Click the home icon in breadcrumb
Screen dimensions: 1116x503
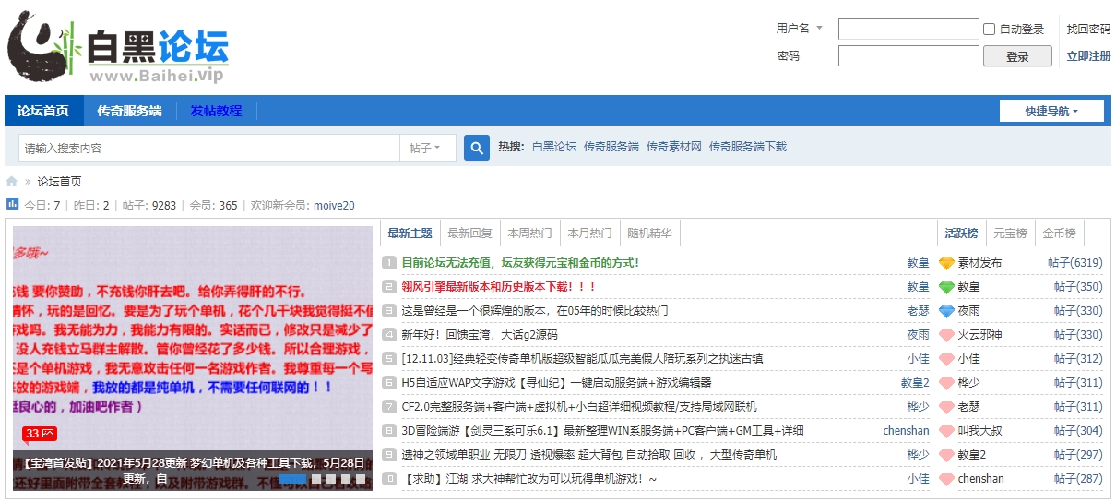(12, 182)
